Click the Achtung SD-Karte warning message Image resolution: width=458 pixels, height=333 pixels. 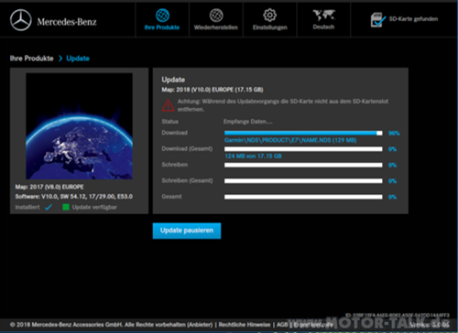[x=283, y=105]
